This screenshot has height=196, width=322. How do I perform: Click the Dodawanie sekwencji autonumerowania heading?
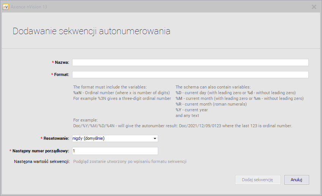(91, 32)
